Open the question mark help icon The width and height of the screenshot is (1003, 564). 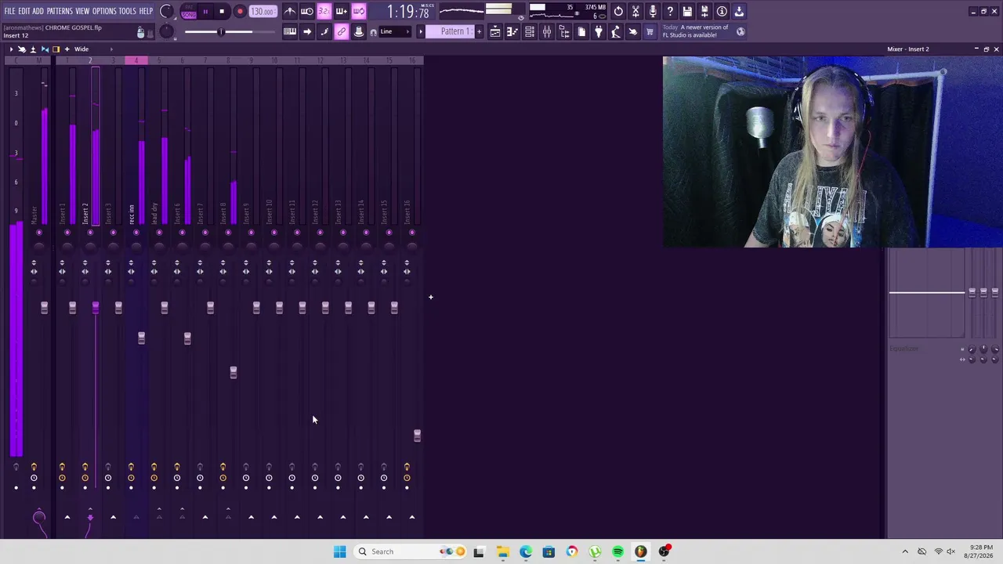670,12
